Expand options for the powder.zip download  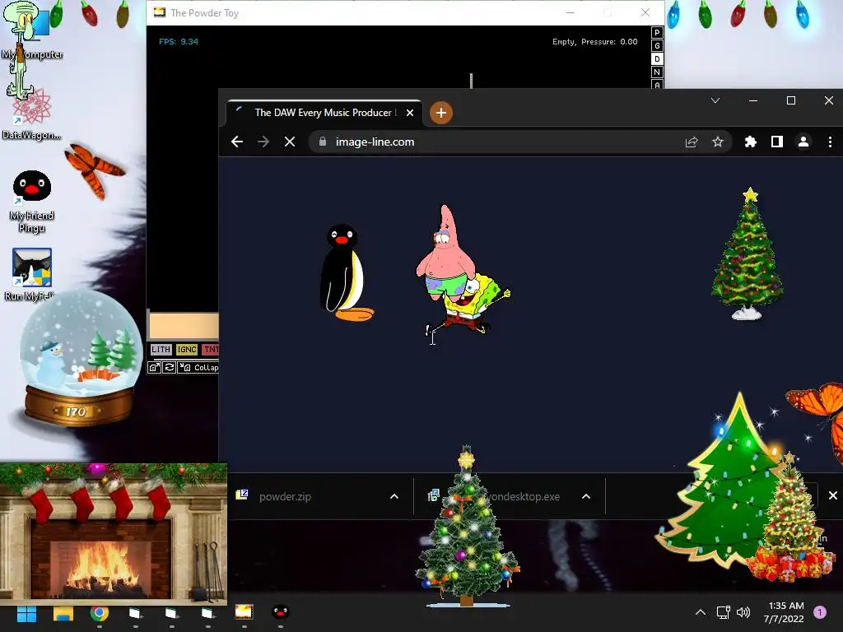pyautogui.click(x=394, y=496)
